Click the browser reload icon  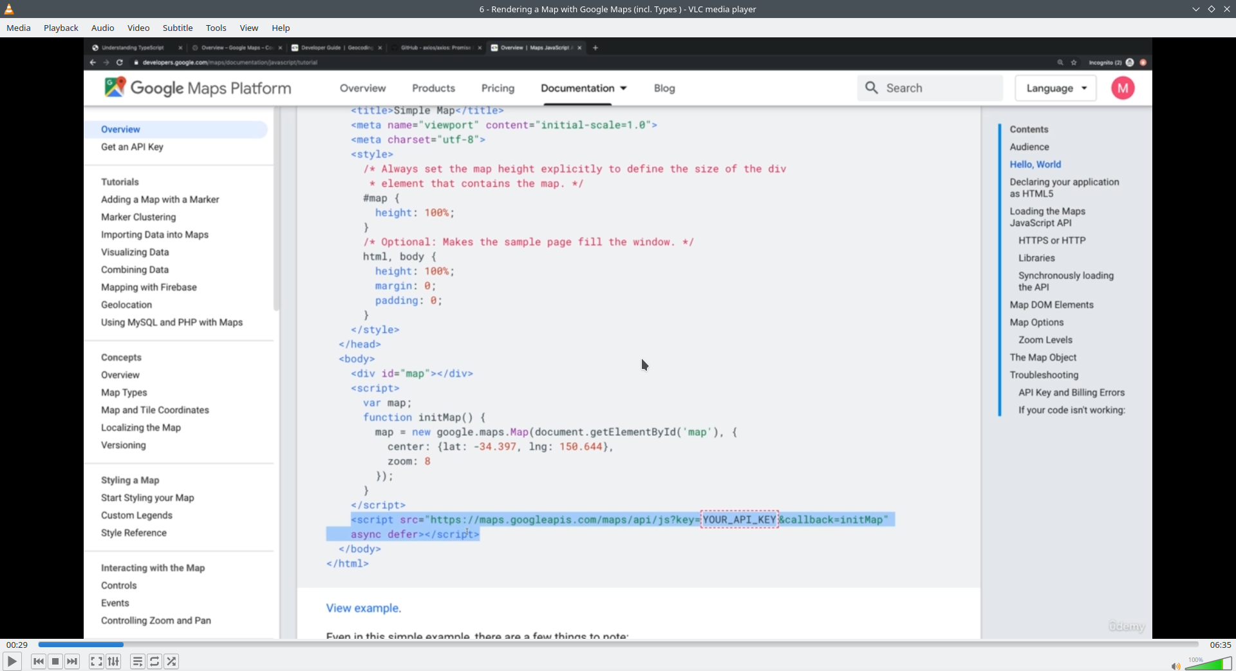coord(120,62)
